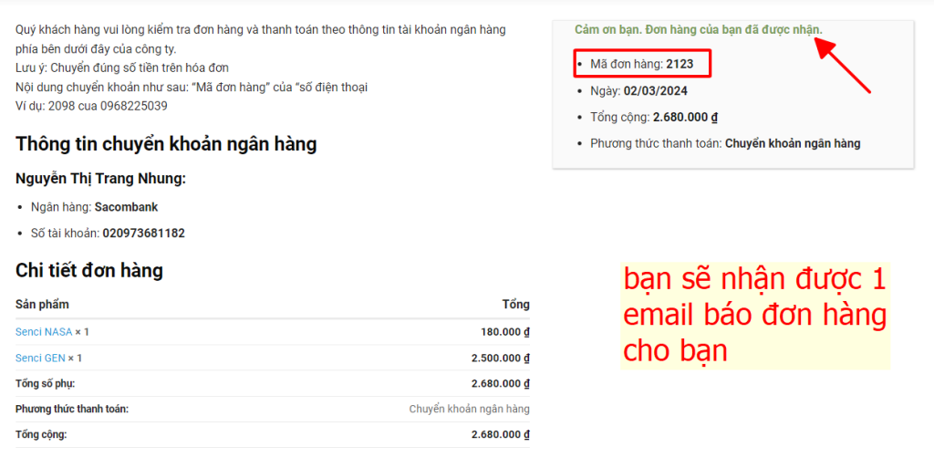Click the 'Tổng cộng' label in order table
This screenshot has height=468, width=934.
click(x=41, y=434)
